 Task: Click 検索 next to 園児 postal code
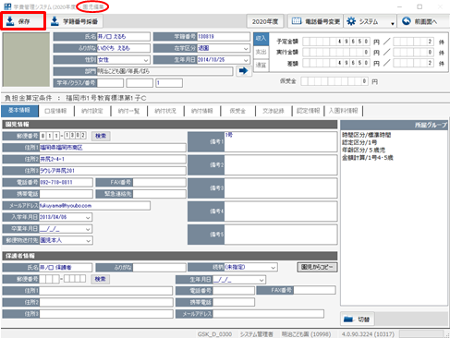tap(101, 136)
